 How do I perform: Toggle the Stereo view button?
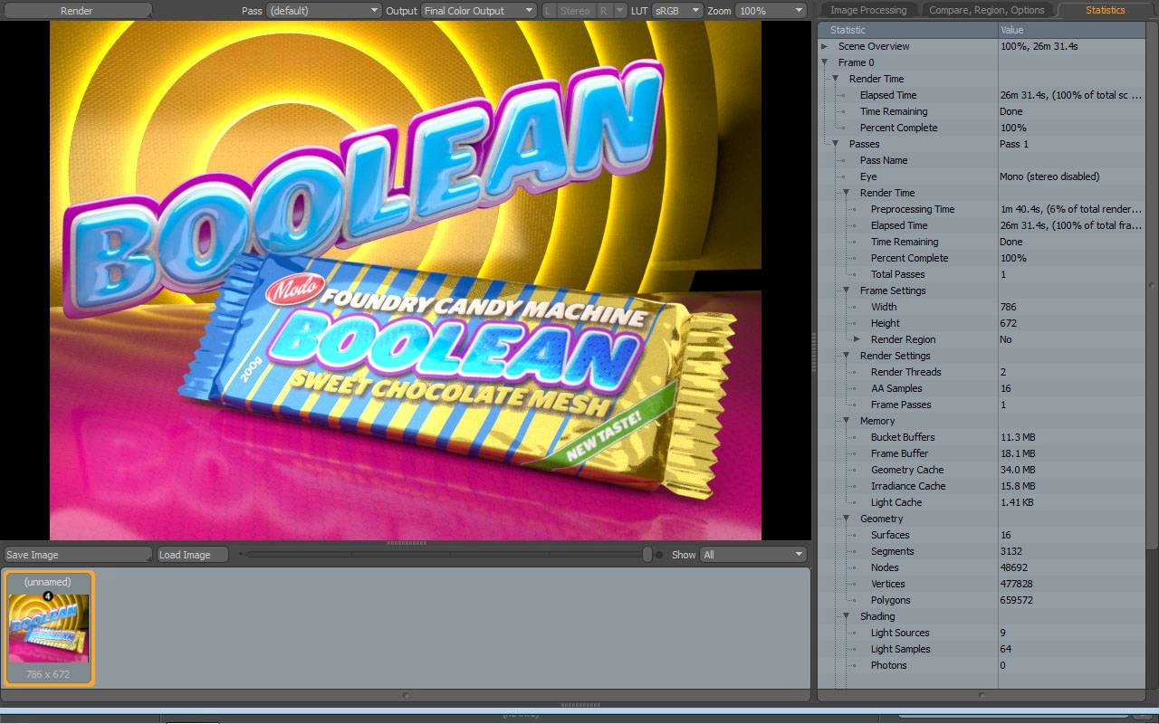click(575, 11)
